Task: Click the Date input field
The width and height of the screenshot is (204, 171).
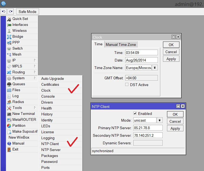Action: click(141, 60)
